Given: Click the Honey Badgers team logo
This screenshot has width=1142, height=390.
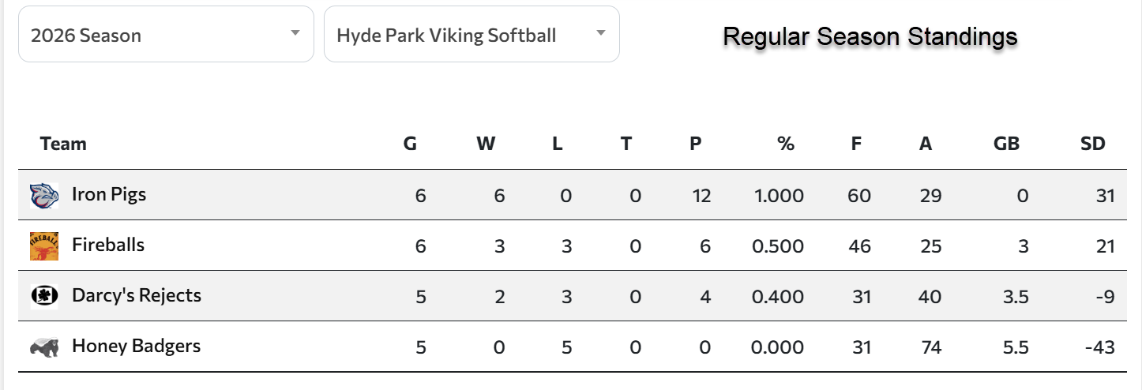Looking at the screenshot, I should click(44, 347).
